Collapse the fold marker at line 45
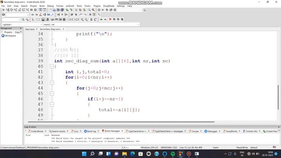 coord(52,93)
